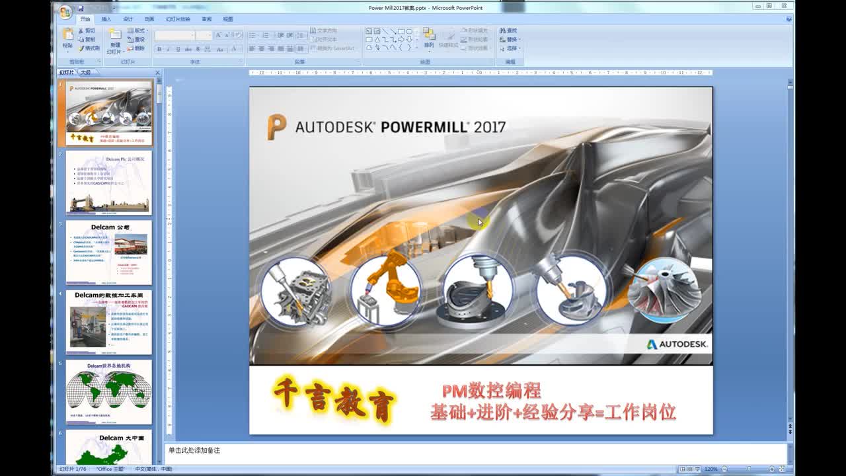Open the Design (设计) ribbon tab
The height and width of the screenshot is (476, 846).
[x=128, y=19]
